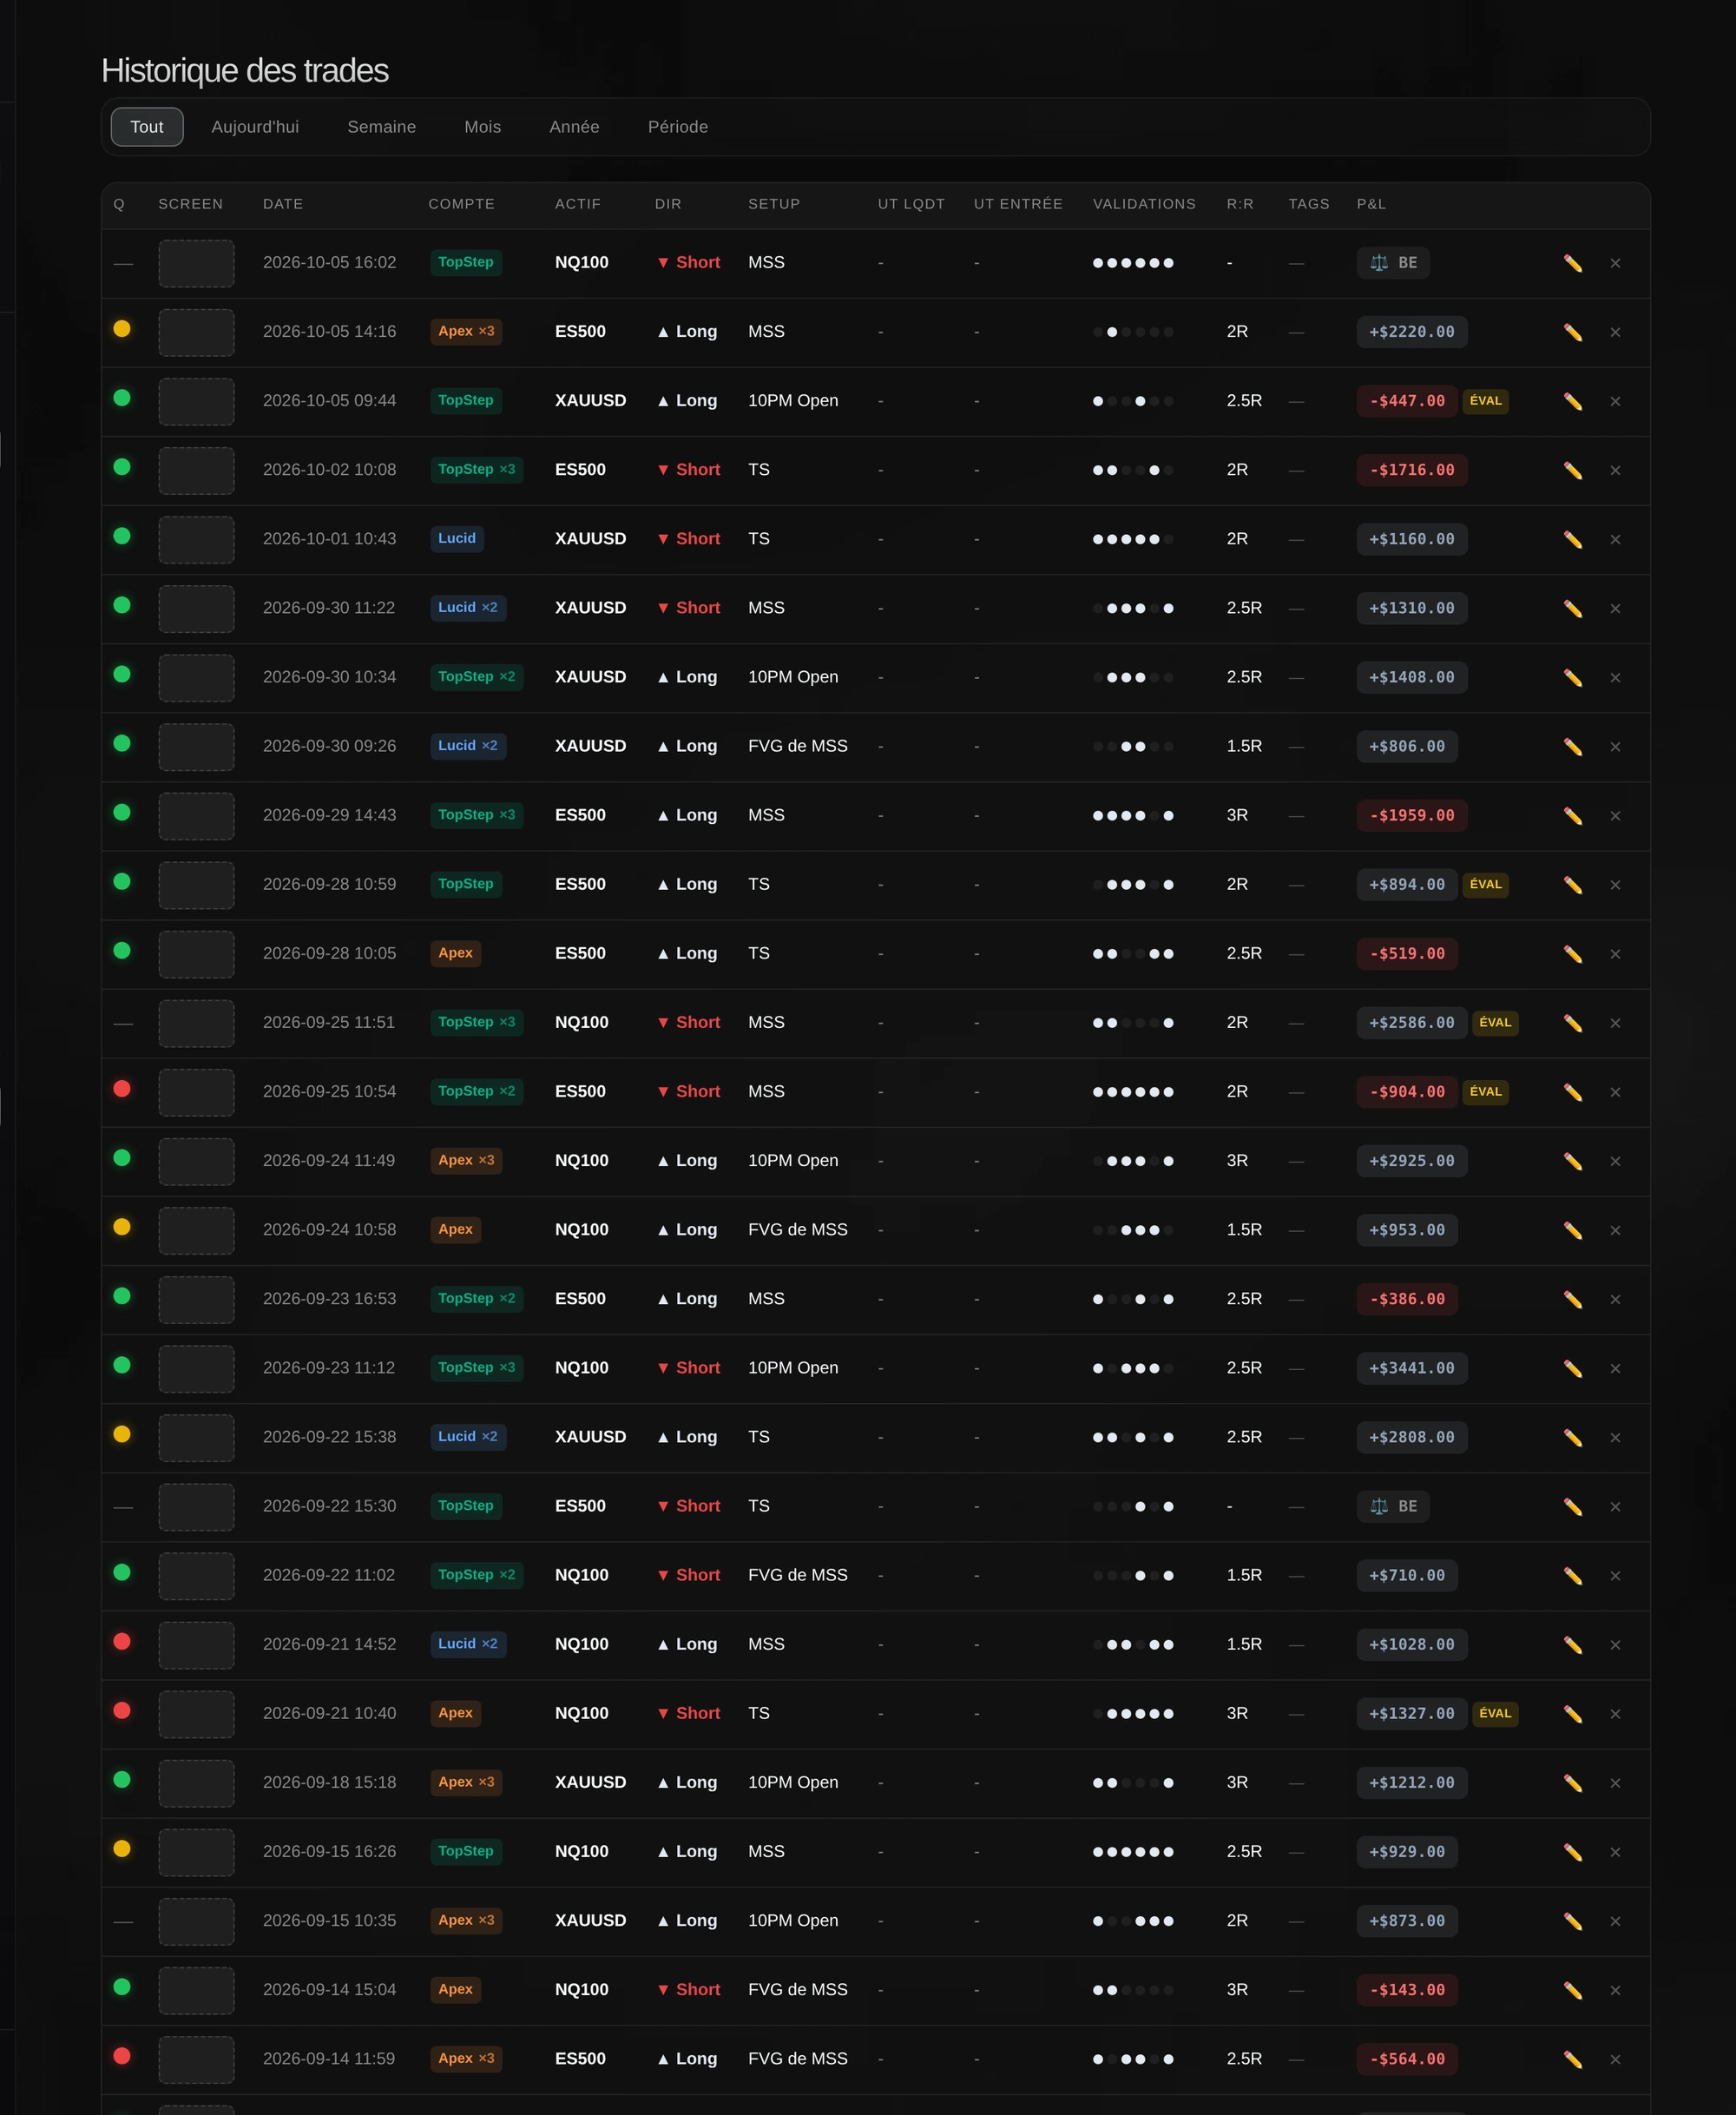Click the Lucid account badge on 2026-10-01 10:43
The image size is (1736, 2115).
[457, 538]
